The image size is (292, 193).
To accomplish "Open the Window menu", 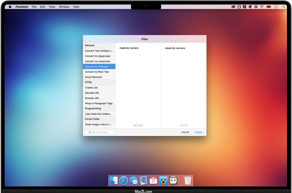I will (64, 7).
